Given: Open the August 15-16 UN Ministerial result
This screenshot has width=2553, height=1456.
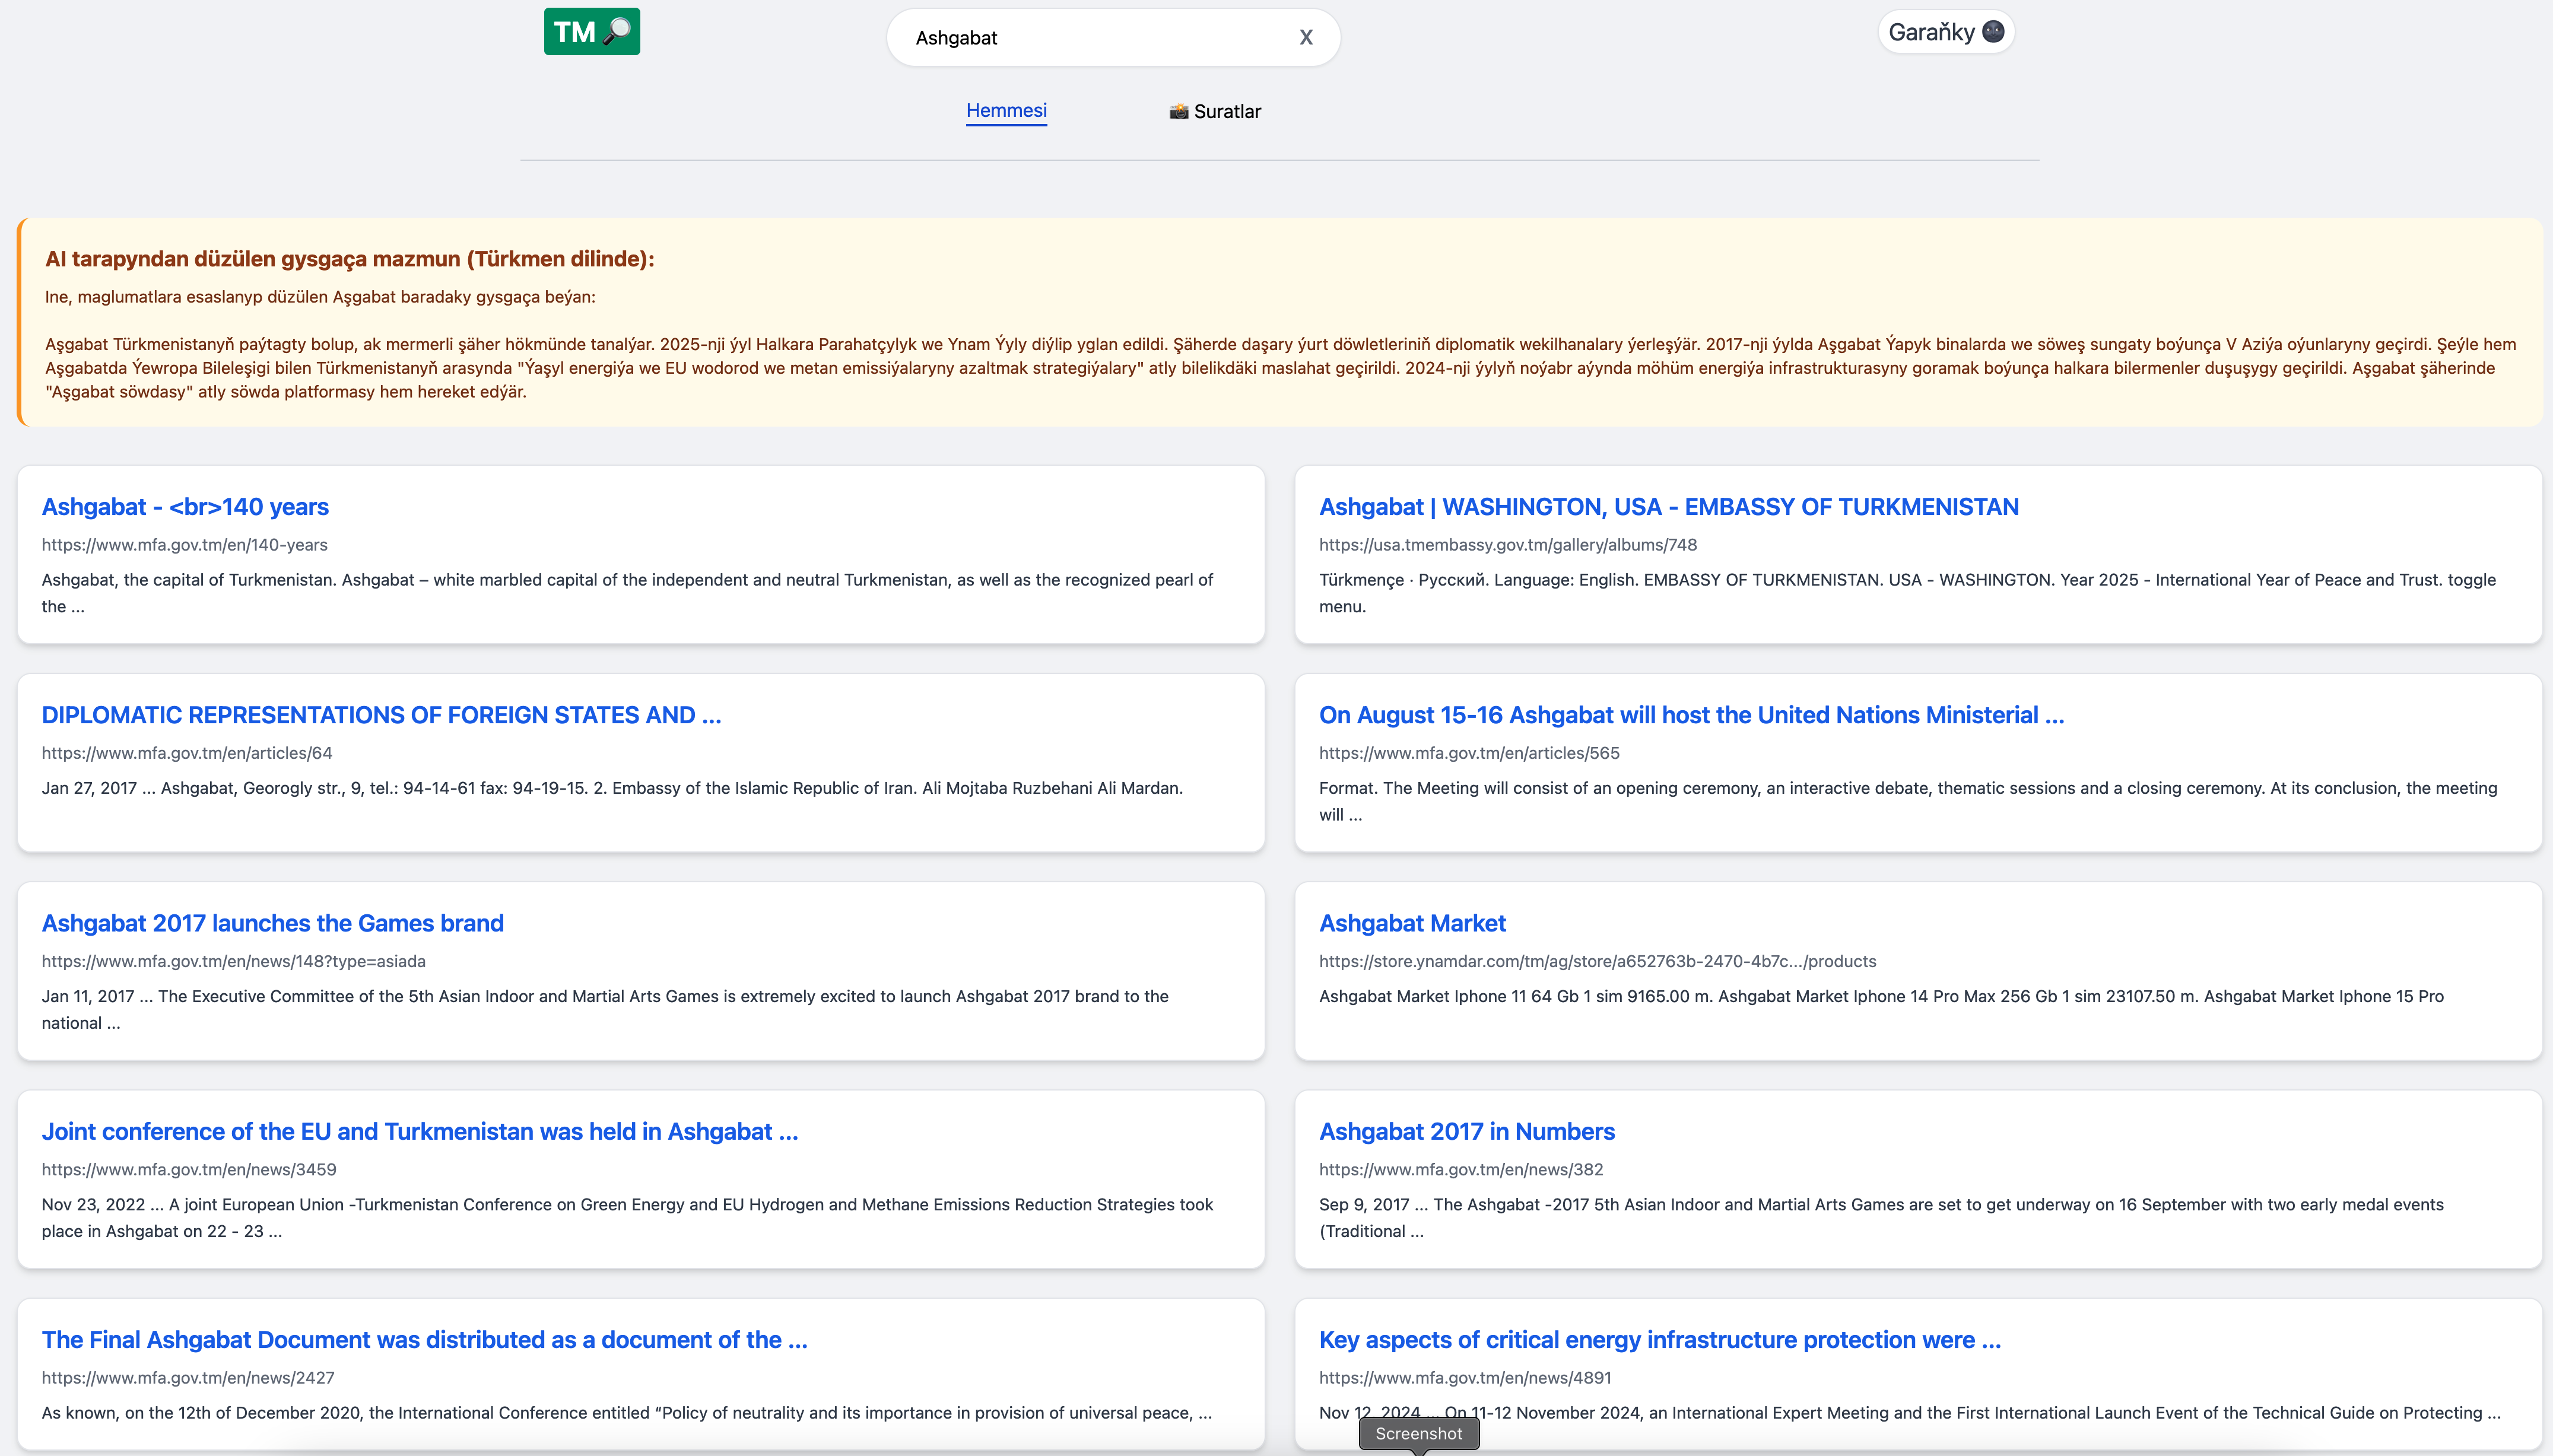Looking at the screenshot, I should pyautogui.click(x=1691, y=715).
